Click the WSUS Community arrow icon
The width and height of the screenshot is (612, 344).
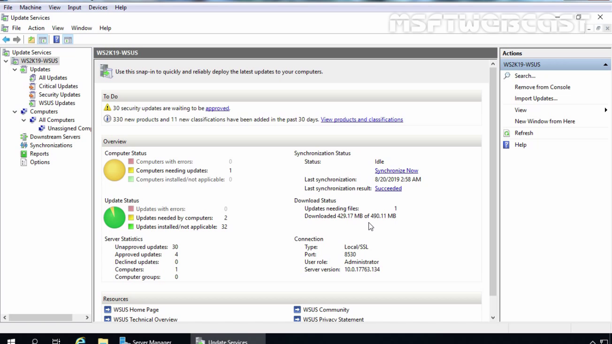297,309
